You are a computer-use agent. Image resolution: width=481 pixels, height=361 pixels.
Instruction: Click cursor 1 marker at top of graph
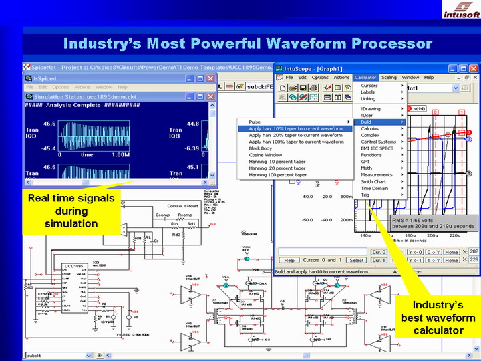click(x=462, y=112)
